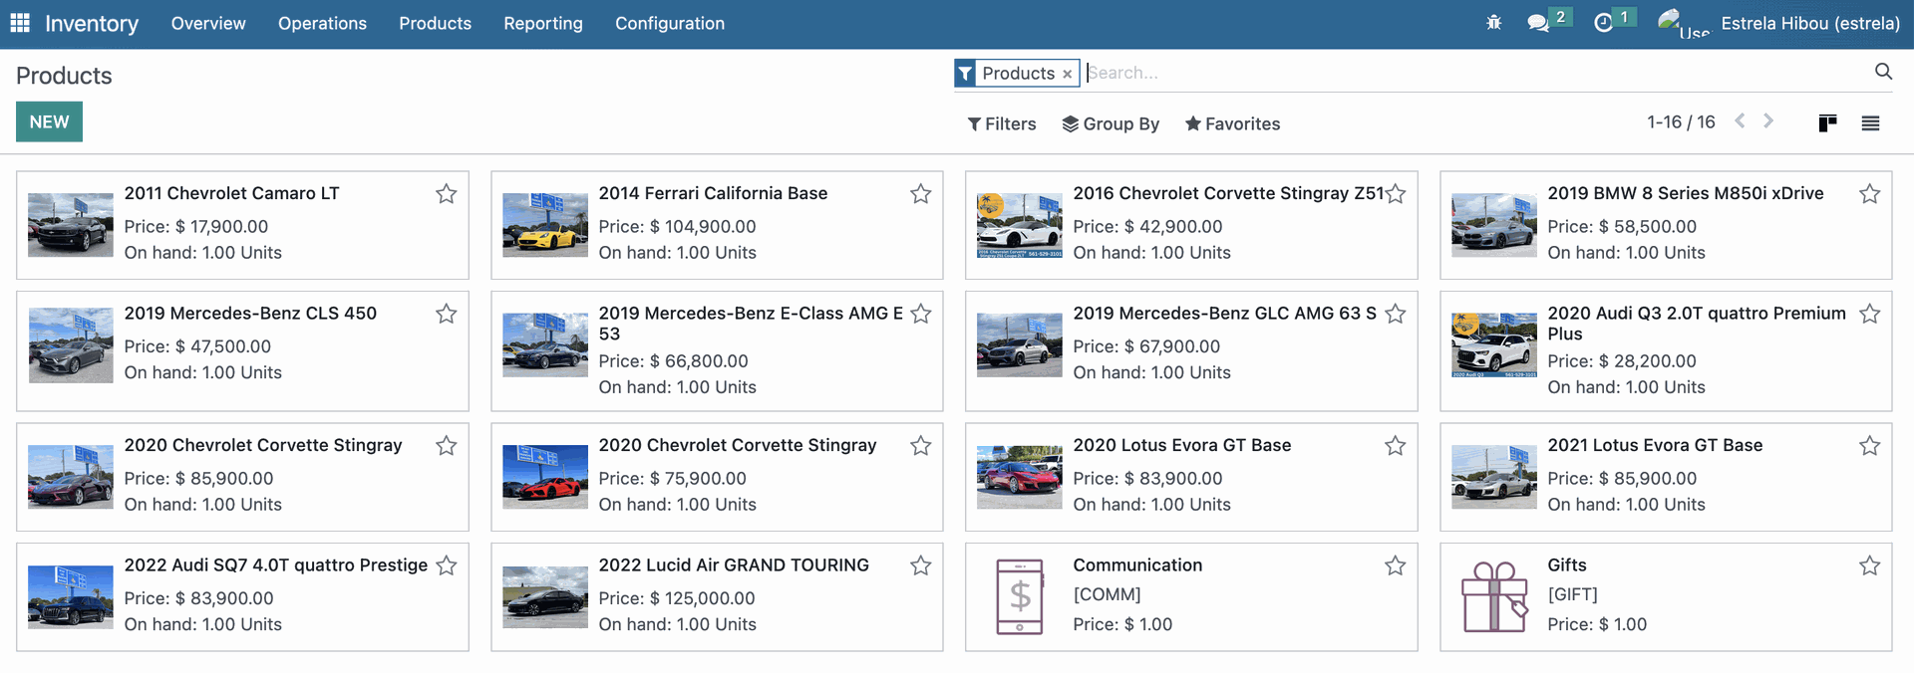Click the Communication product phone icon
This screenshot has height=673, width=1914.
(1020, 596)
